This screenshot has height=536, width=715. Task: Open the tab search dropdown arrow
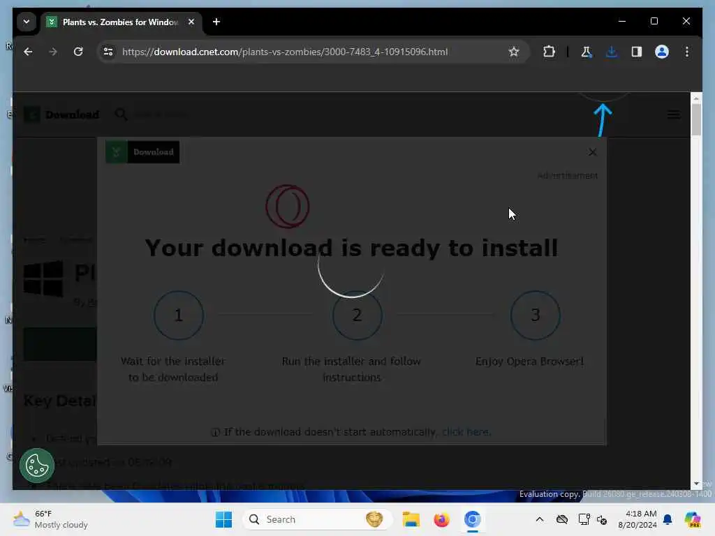point(27,22)
